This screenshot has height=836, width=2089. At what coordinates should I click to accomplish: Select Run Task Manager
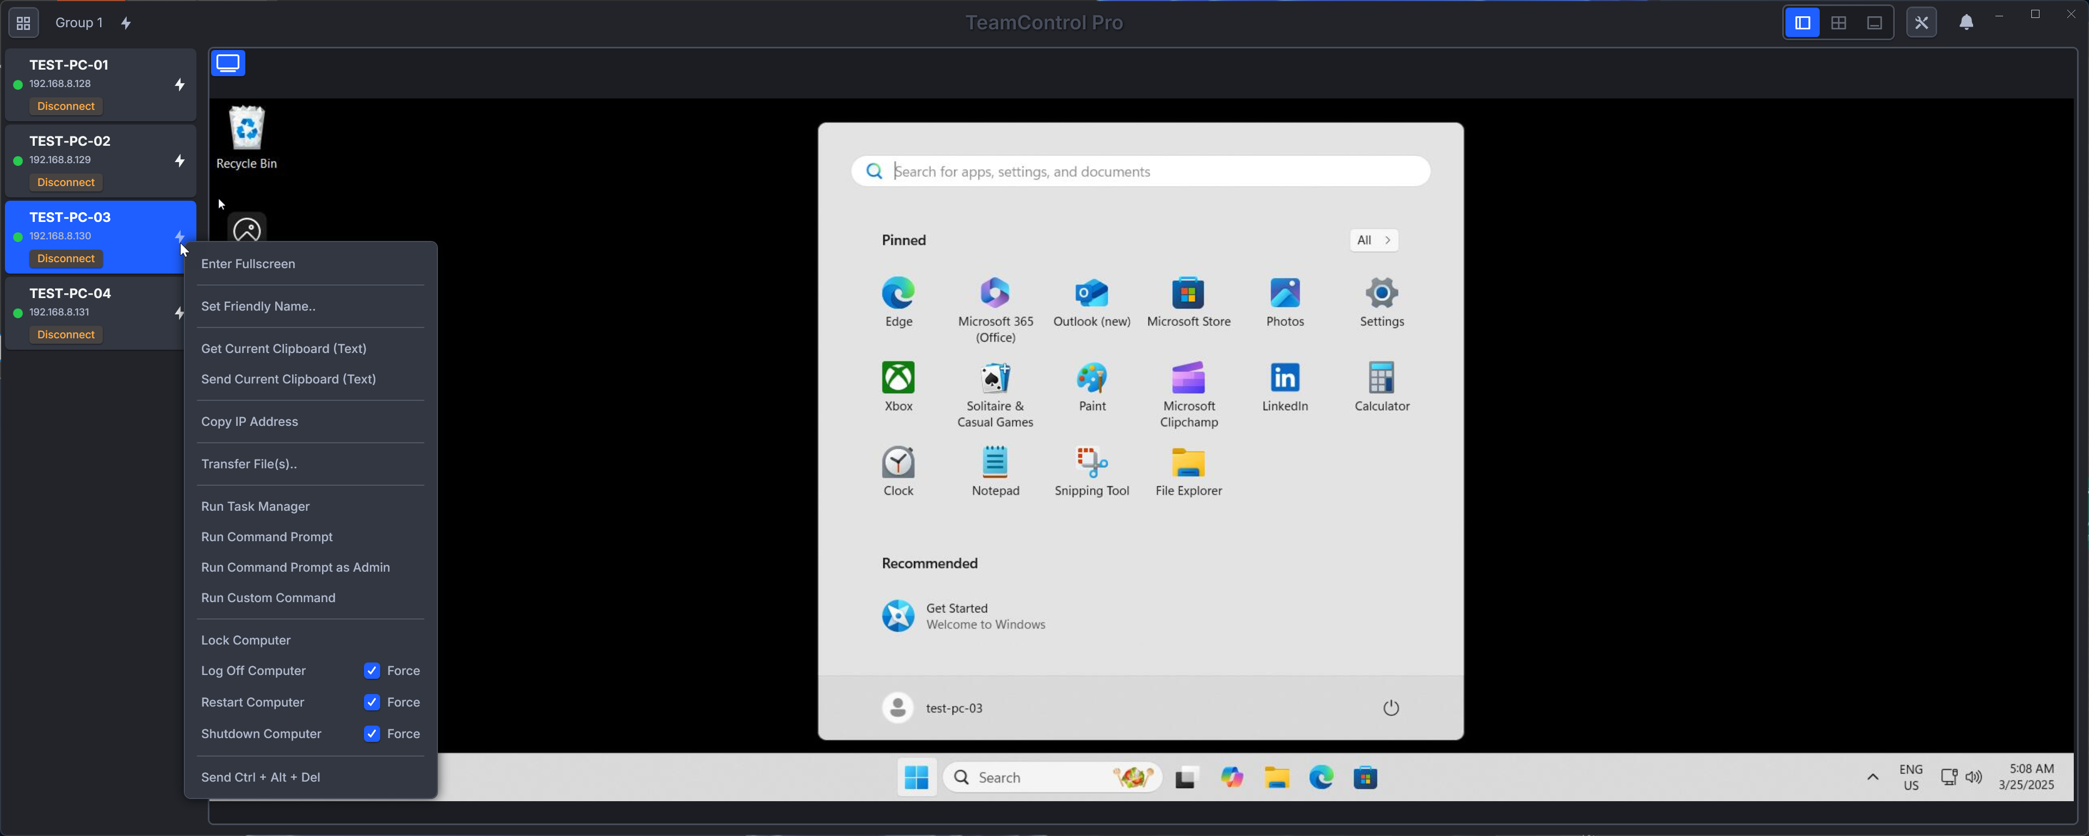[311, 506]
